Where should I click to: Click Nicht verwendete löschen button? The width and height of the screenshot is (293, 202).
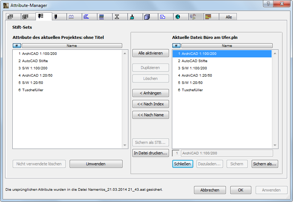[39, 164]
